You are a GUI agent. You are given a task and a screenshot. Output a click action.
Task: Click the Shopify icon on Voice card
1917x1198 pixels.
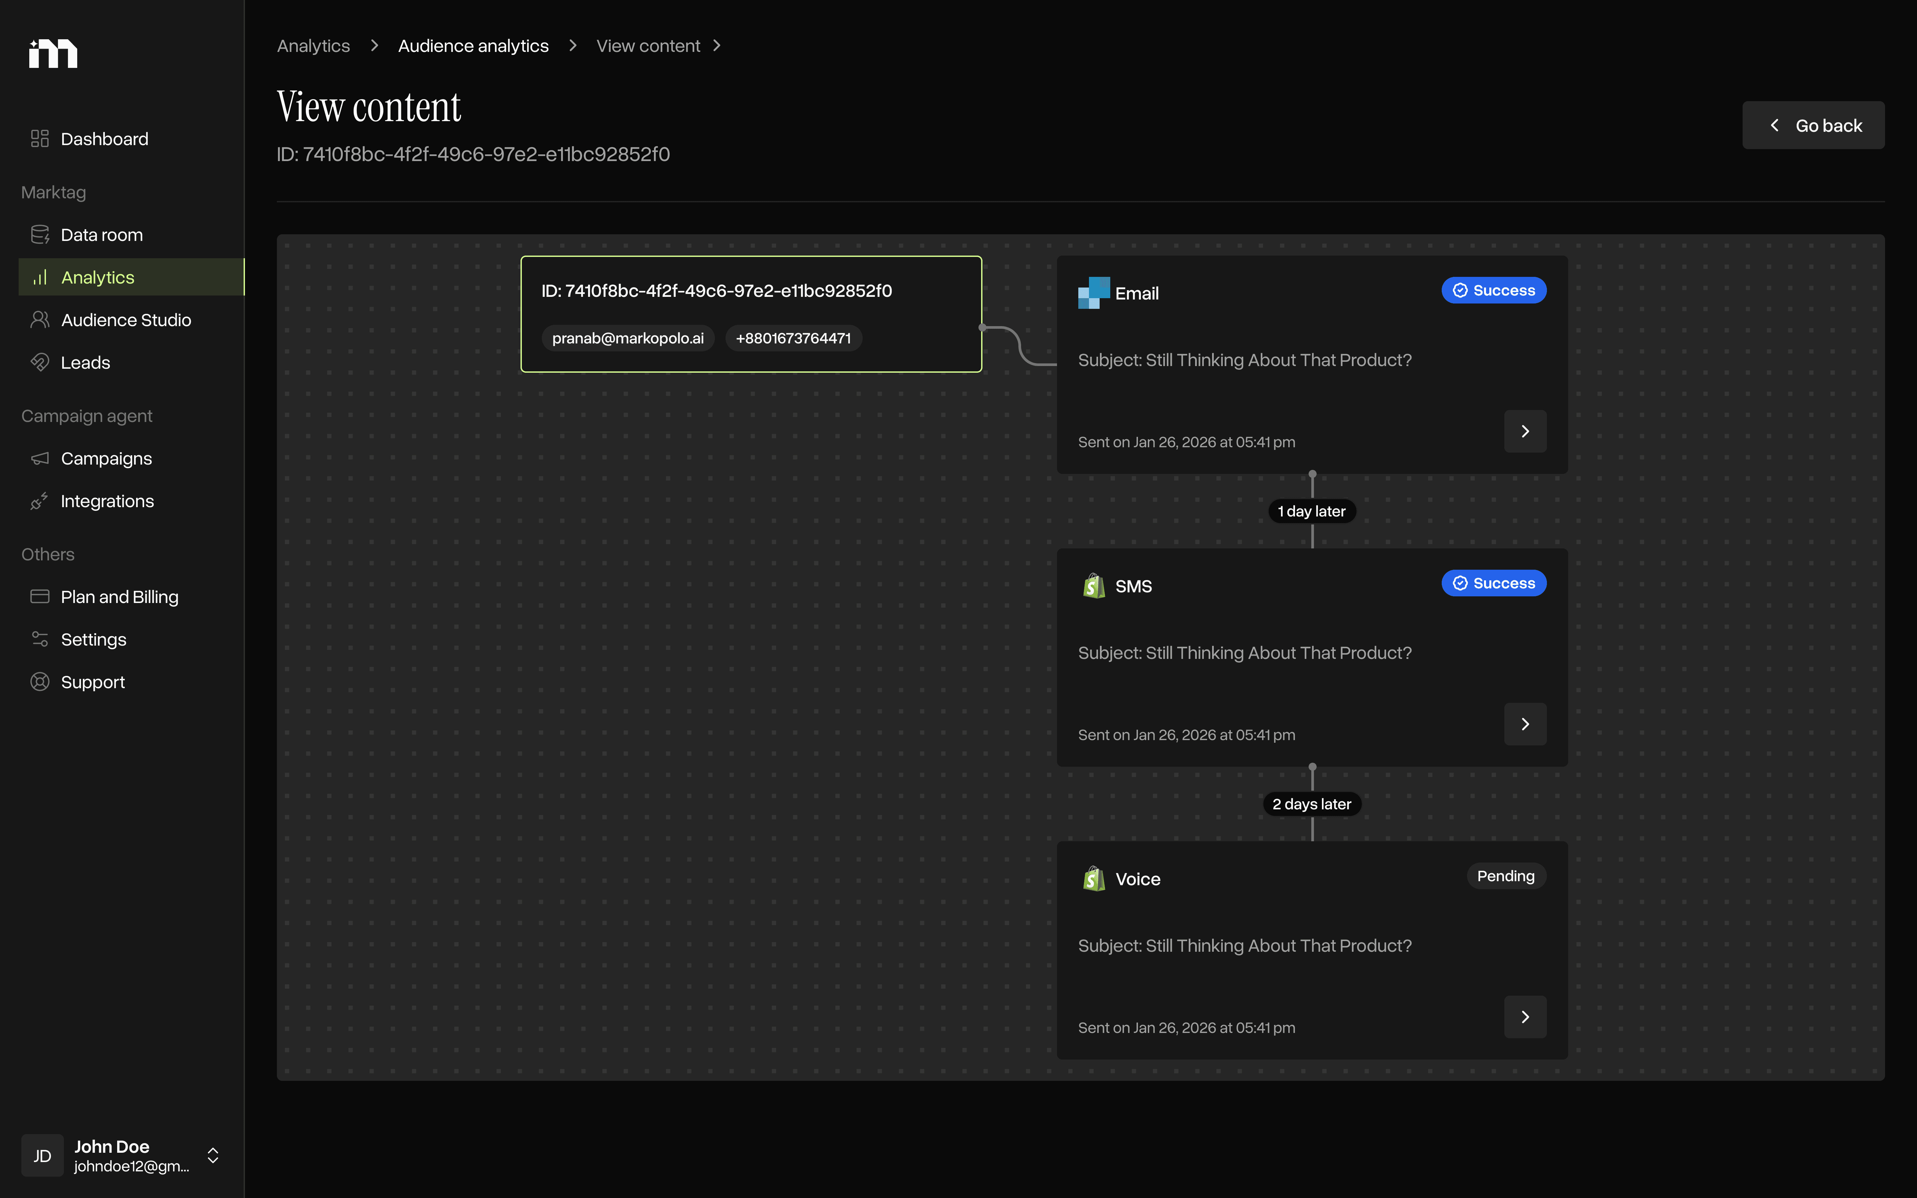coord(1094,879)
